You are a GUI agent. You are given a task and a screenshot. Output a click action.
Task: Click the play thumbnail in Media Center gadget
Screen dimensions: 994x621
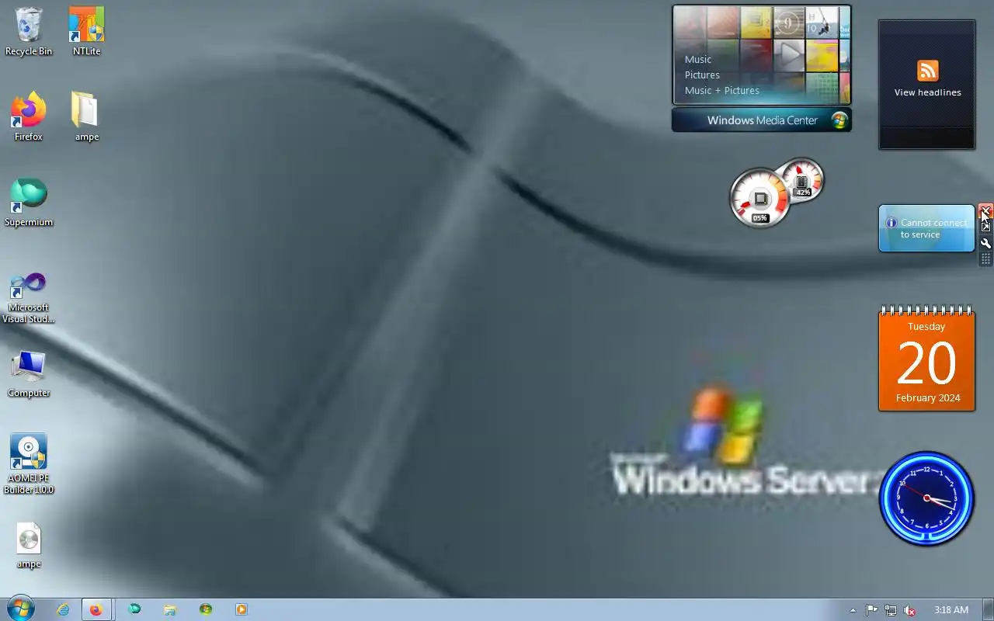click(790, 55)
